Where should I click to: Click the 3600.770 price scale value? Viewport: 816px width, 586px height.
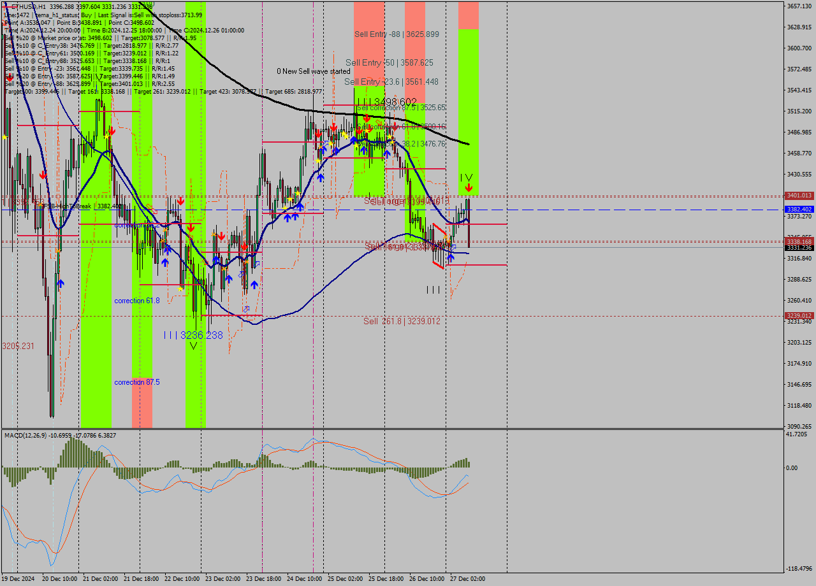tap(799, 48)
